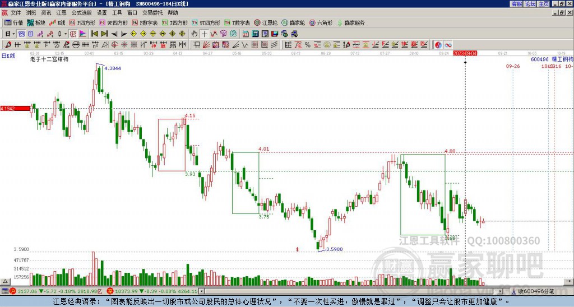The height and width of the screenshot is (307, 574).
Task: Toggle the crosshair cursor tool
Action: (204, 34)
